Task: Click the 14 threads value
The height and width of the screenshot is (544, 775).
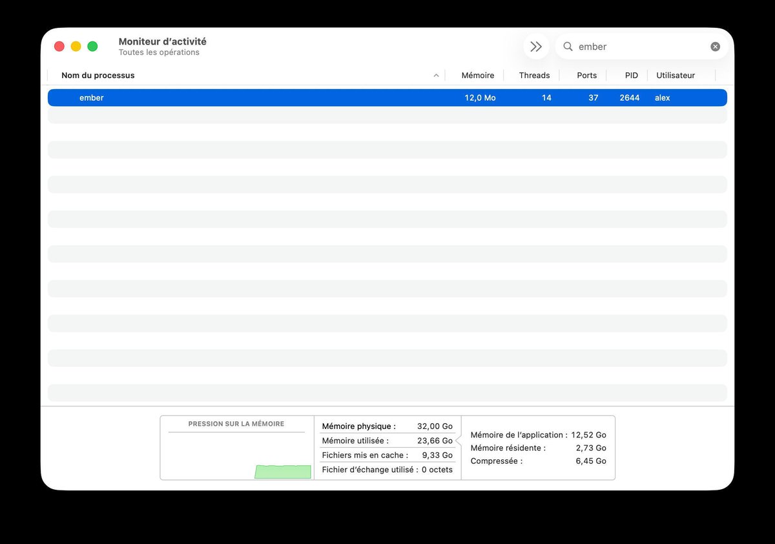Action: tap(546, 98)
